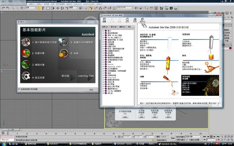Activate the Select and Rotate tool
Screen dimensions: 234x146
(62, 8)
